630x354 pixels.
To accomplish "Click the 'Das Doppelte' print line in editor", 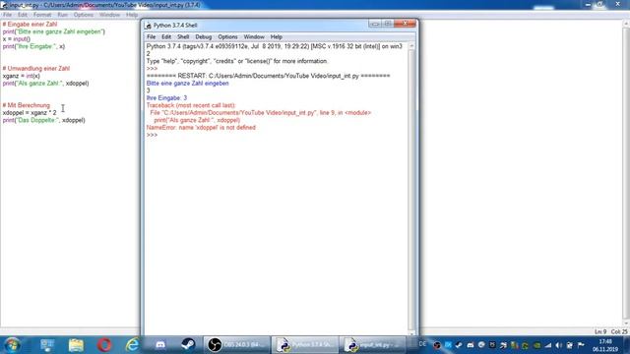I will pos(43,120).
